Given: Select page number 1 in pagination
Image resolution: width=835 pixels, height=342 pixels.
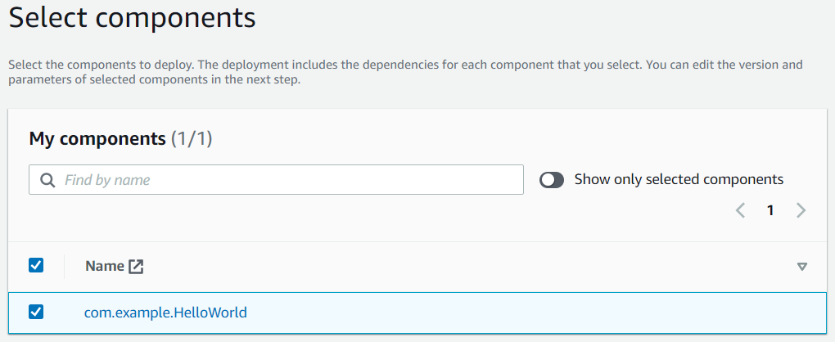Looking at the screenshot, I should tap(770, 210).
